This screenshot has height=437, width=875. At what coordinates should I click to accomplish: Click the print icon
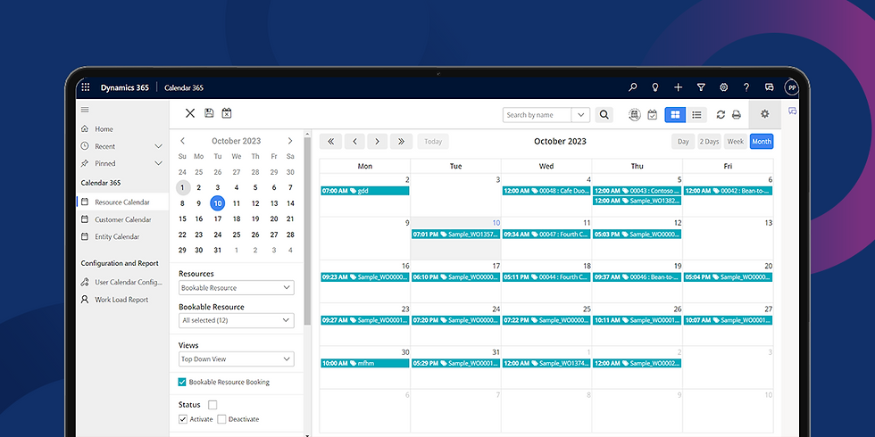click(x=737, y=115)
